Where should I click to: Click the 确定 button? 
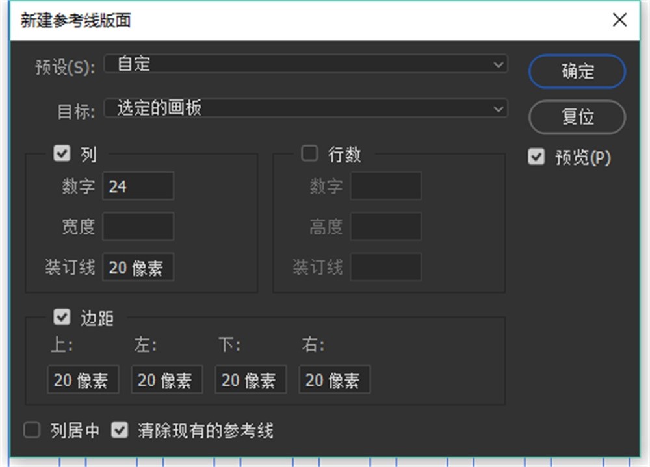[x=577, y=71]
